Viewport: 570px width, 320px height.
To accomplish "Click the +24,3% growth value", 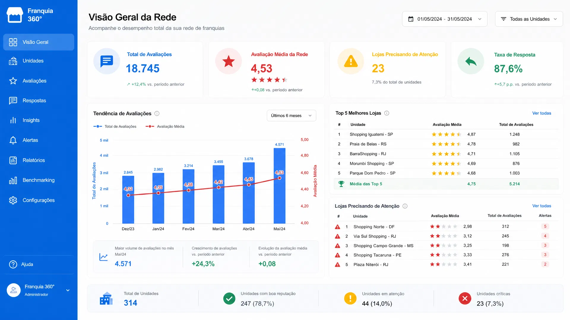I will [203, 264].
